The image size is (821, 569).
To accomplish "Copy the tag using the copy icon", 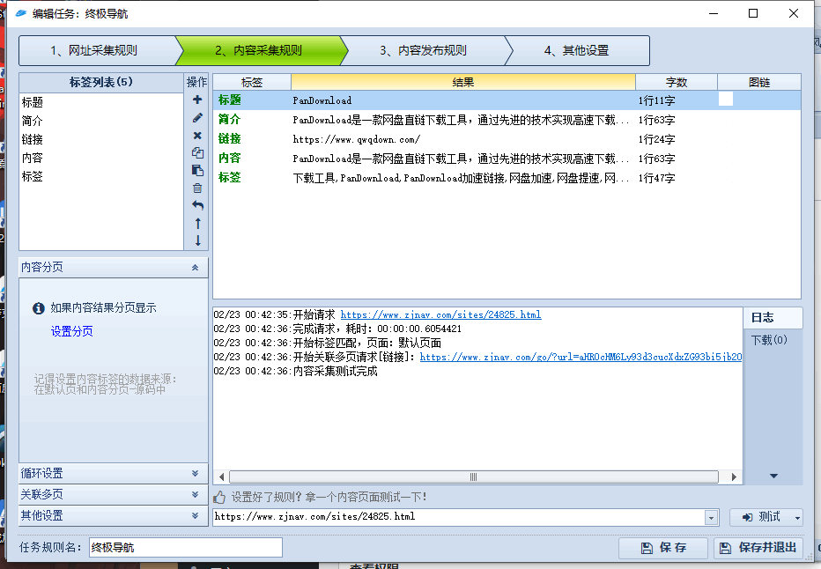I will 197,151.
